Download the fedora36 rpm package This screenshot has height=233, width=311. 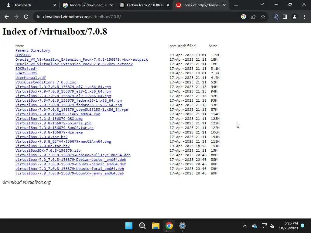pos(69,105)
